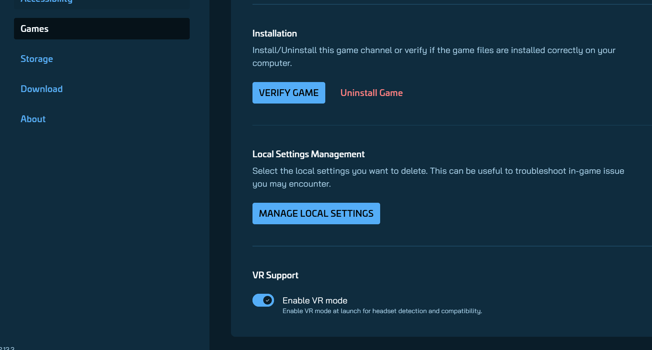Click the VR headset detection description text
This screenshot has height=350, width=652.
[x=382, y=311]
